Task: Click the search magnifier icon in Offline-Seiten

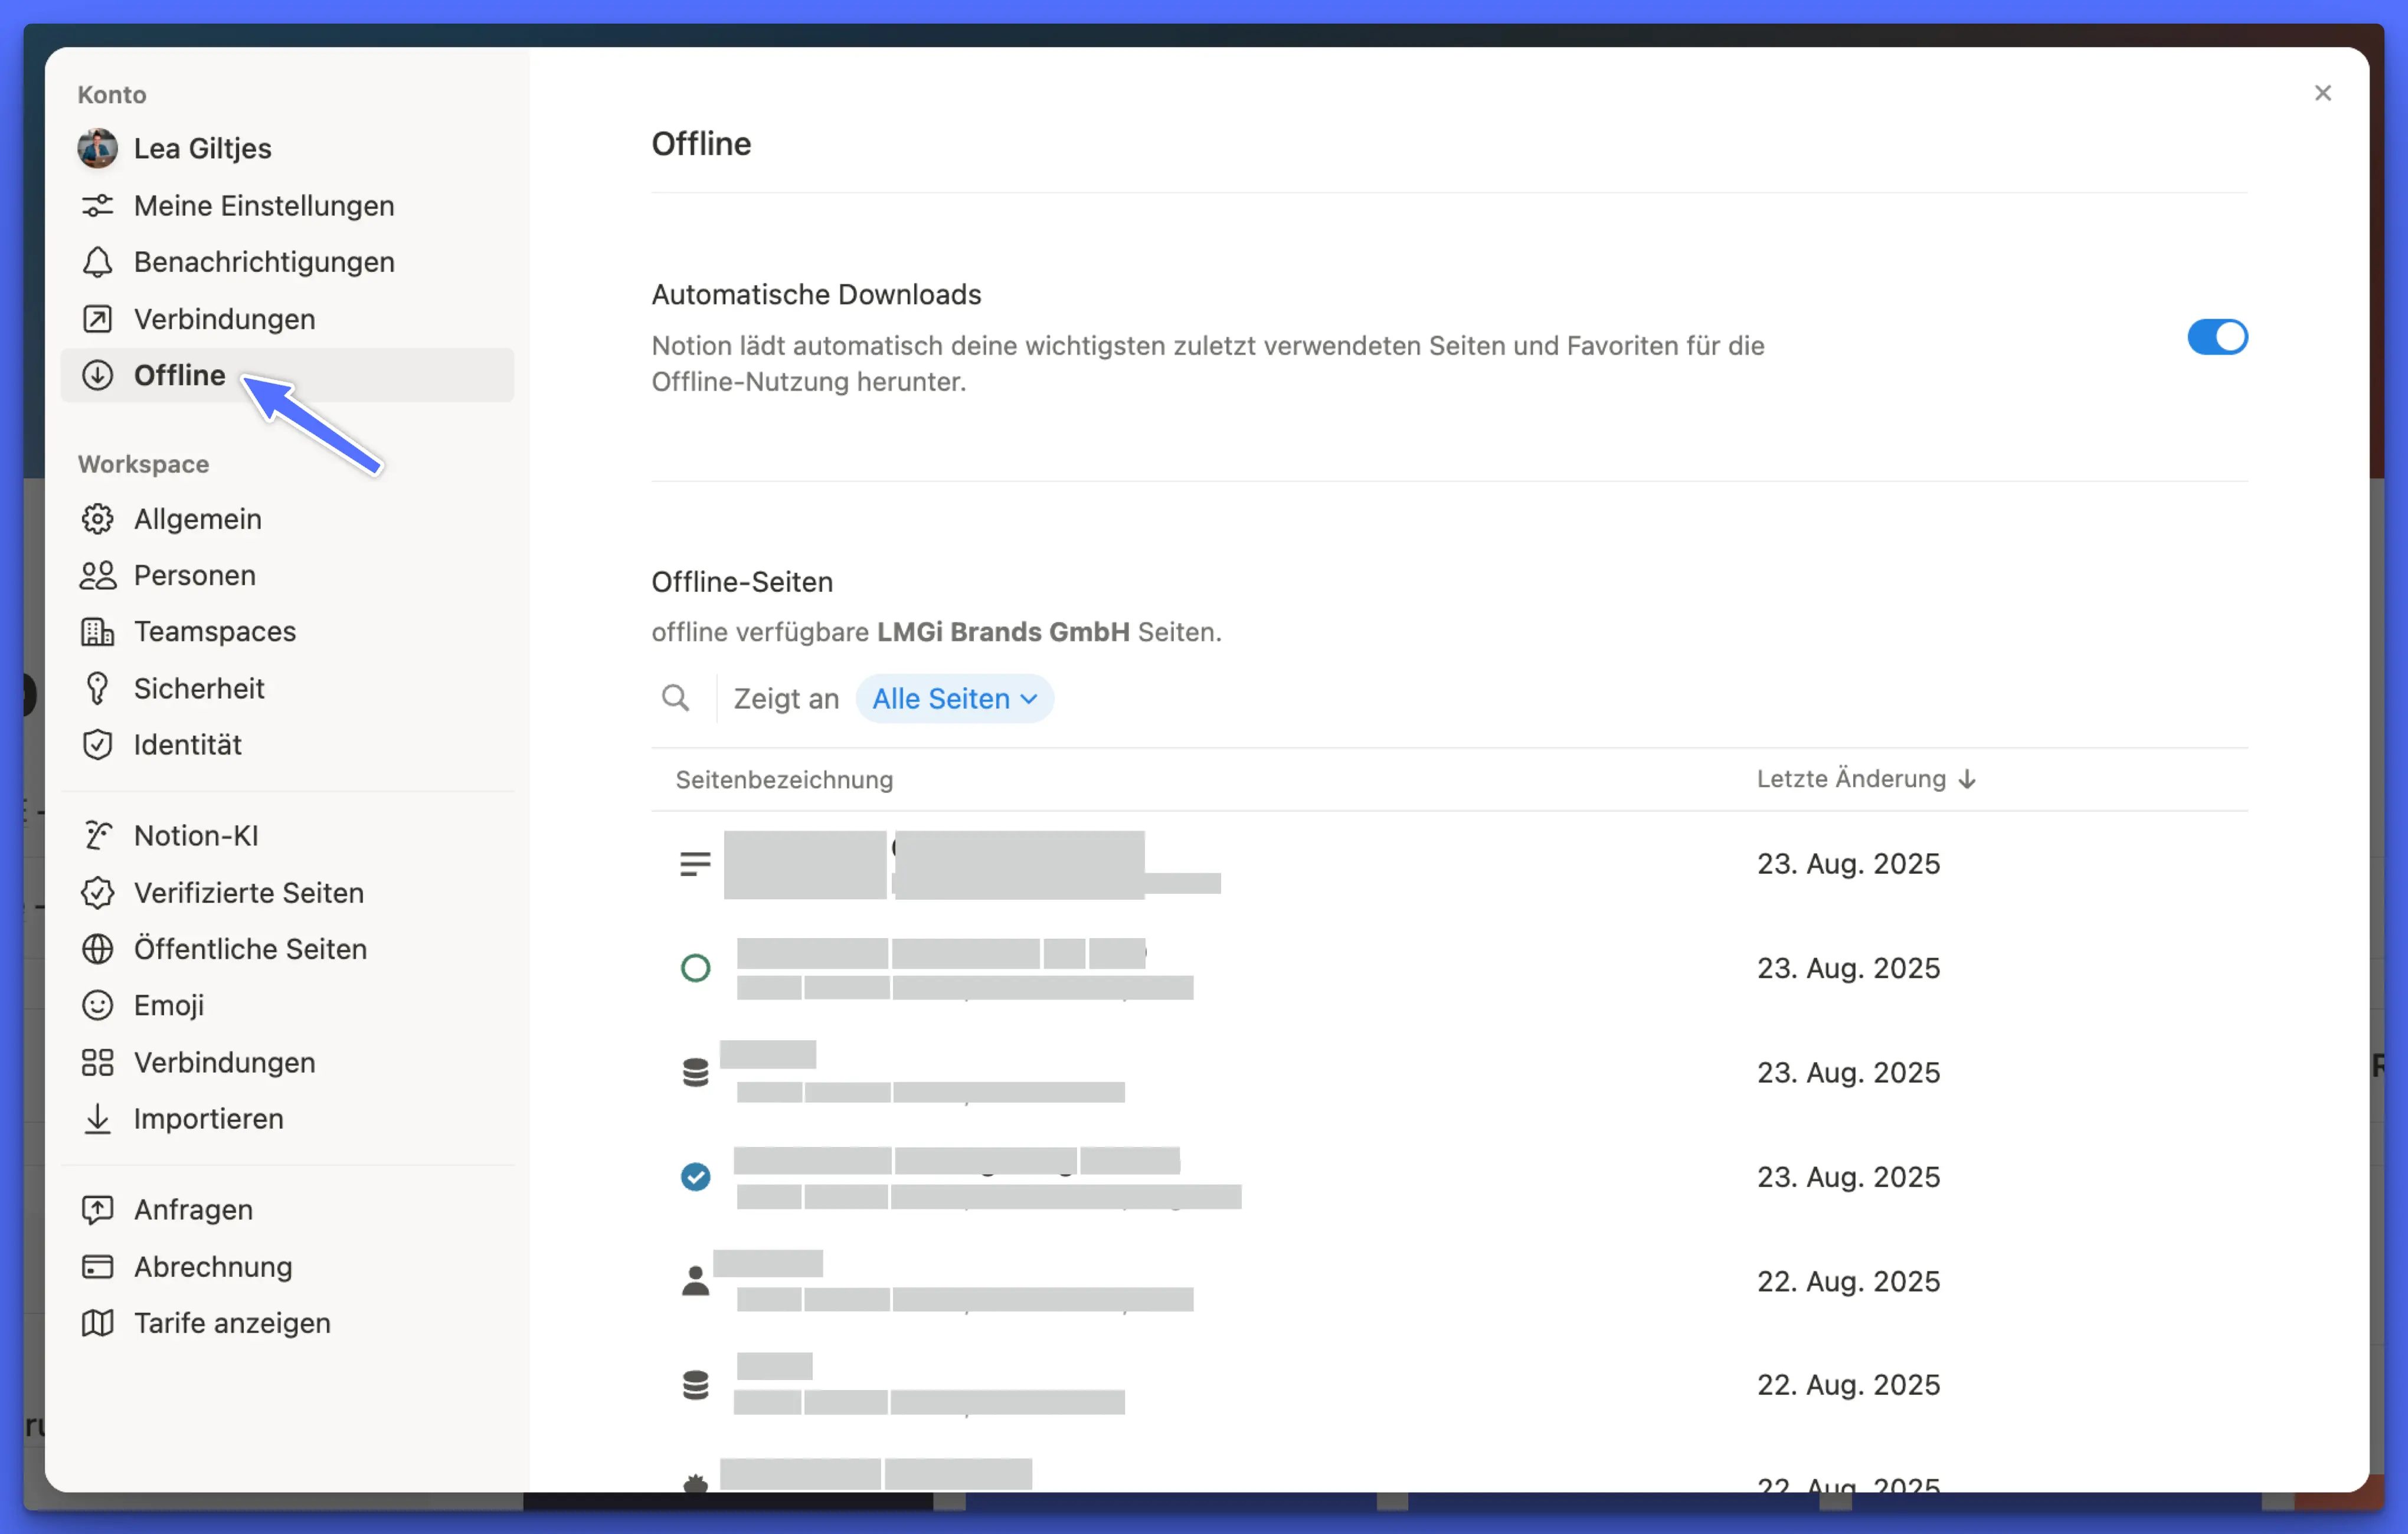Action: coord(676,697)
